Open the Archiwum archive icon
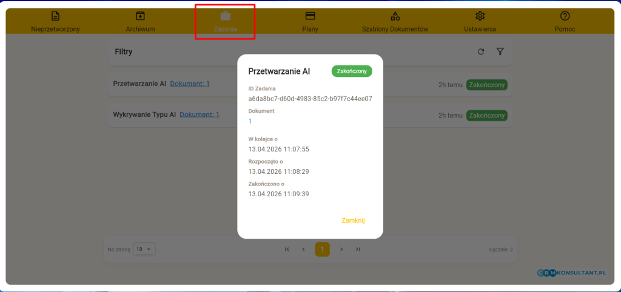Viewport: 621px width, 292px height. click(140, 16)
